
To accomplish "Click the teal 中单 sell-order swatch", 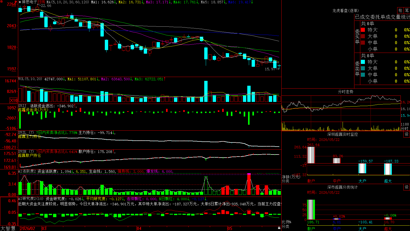I will coord(363,75).
